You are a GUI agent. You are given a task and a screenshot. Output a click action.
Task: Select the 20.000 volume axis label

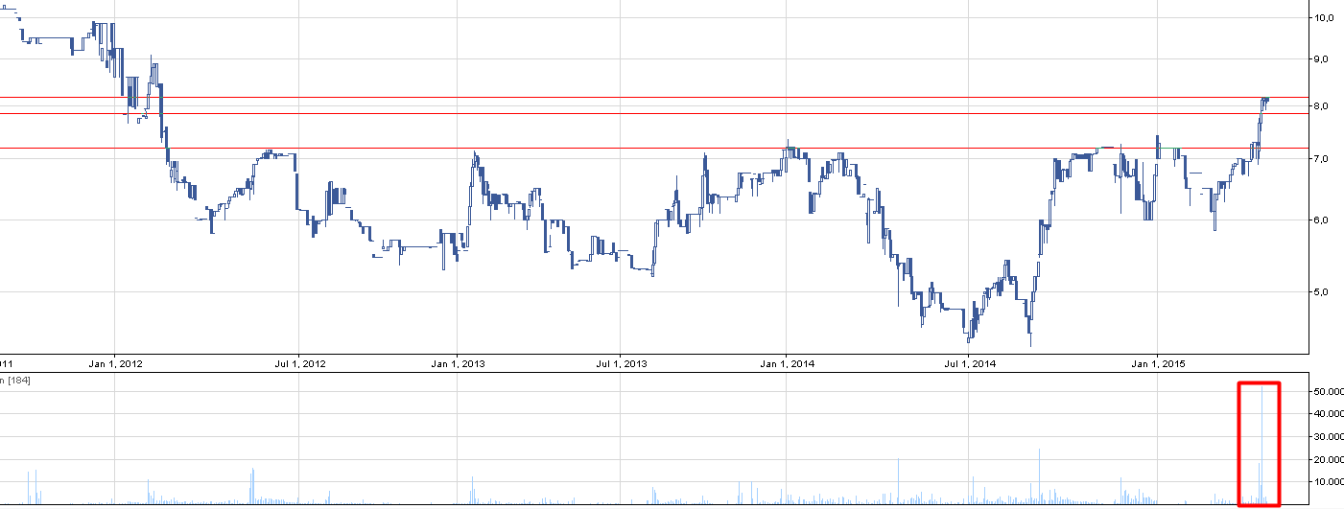[x=1328, y=460]
